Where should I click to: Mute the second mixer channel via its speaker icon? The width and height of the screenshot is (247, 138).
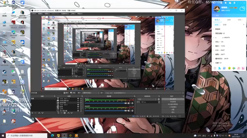(x=129, y=111)
